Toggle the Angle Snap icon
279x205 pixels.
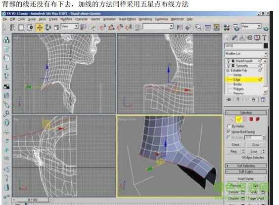pyautogui.click(x=111, y=27)
